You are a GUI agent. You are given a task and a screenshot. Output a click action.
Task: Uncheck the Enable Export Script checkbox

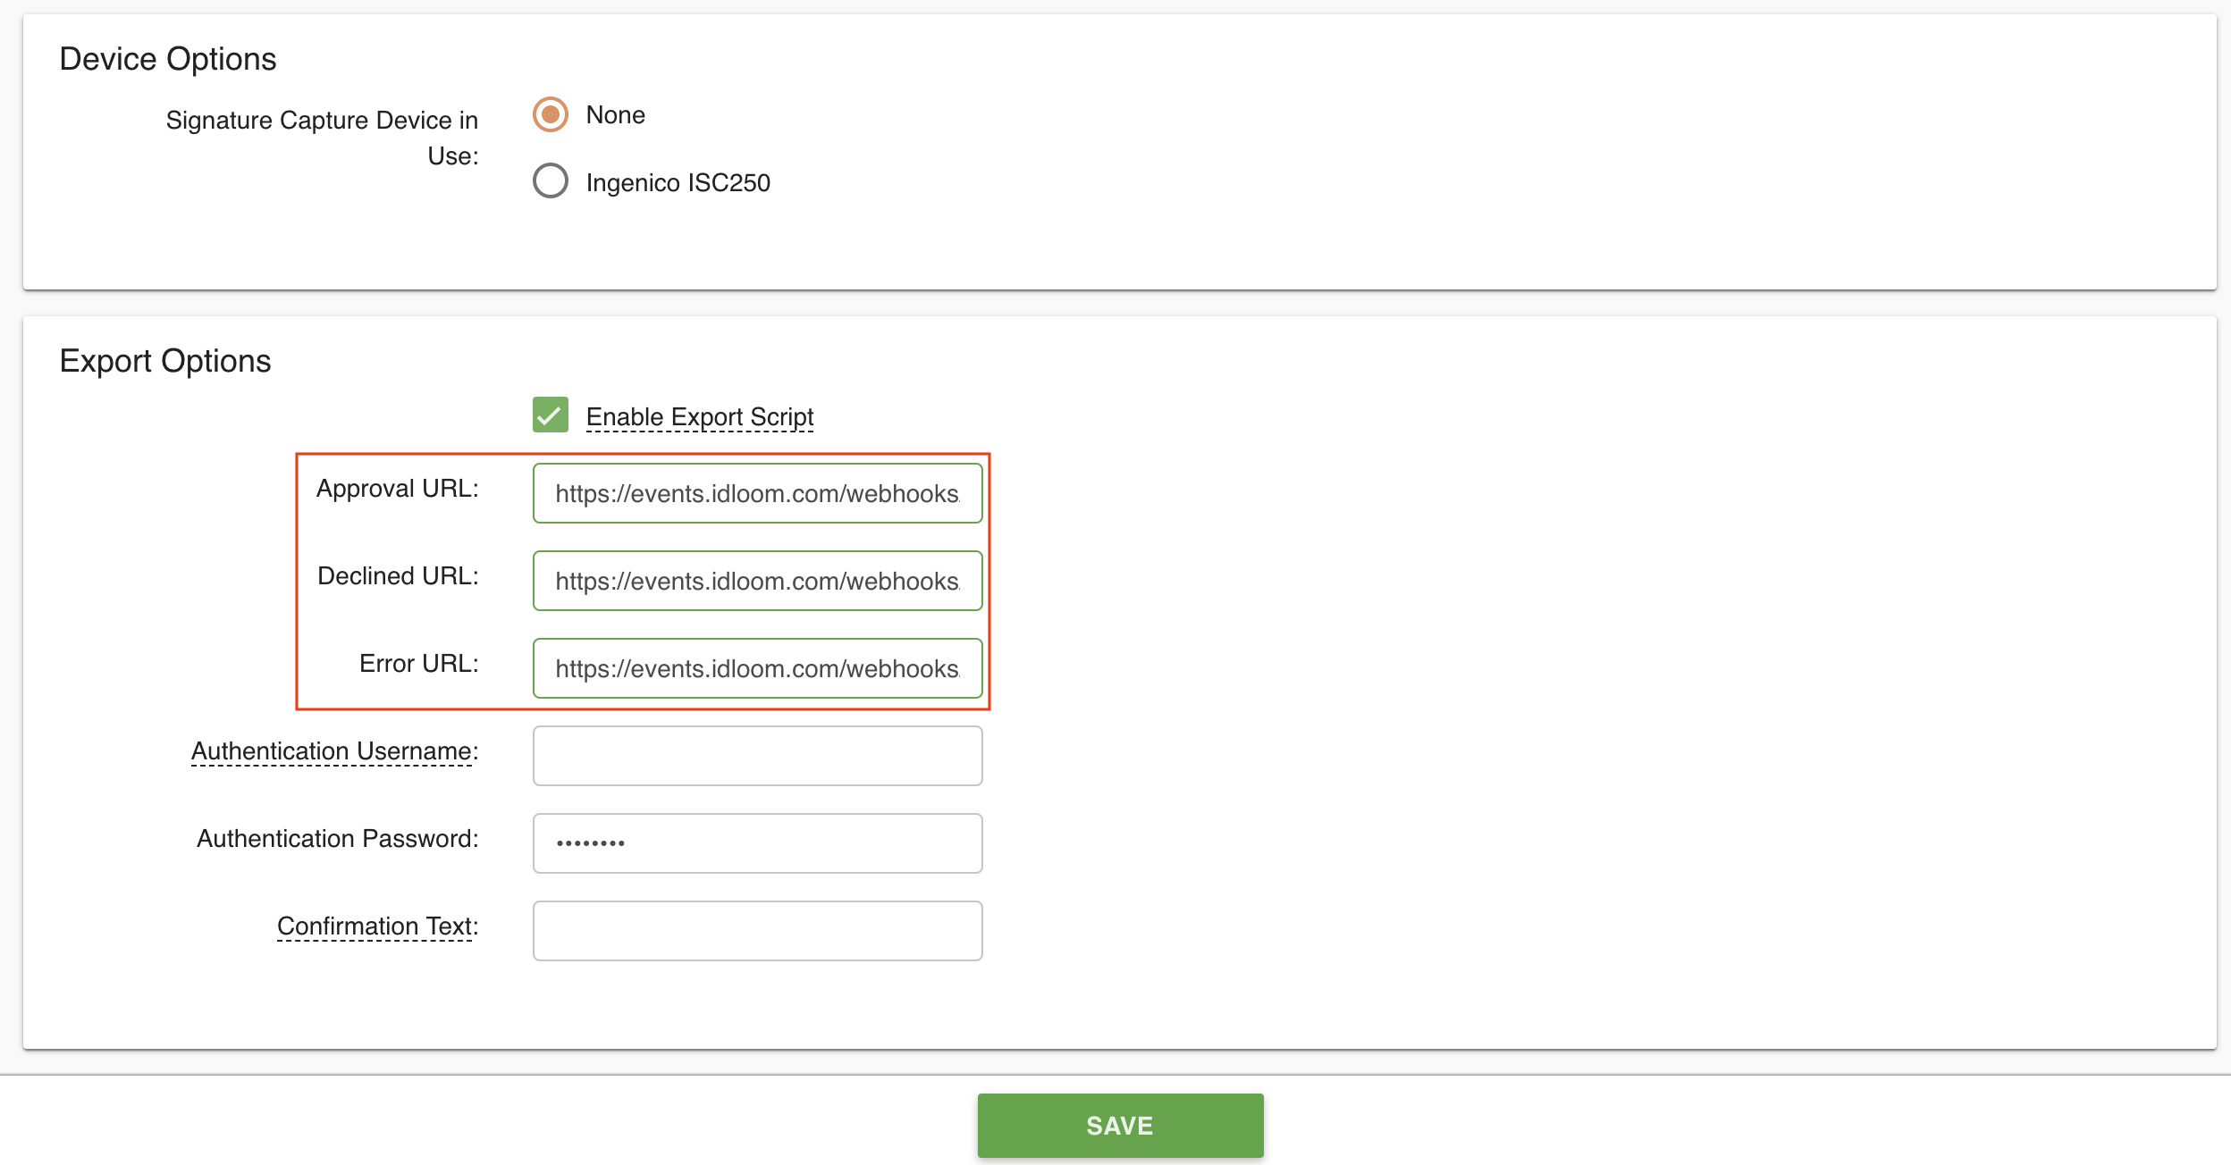point(551,415)
